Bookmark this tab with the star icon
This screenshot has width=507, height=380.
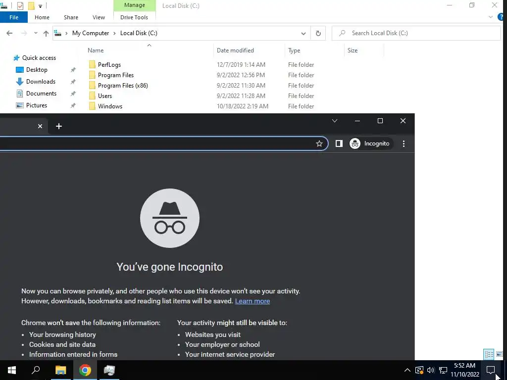(319, 143)
